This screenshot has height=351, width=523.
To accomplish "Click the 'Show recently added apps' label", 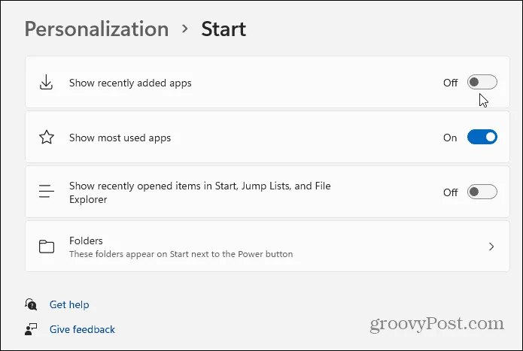I will tap(130, 83).
